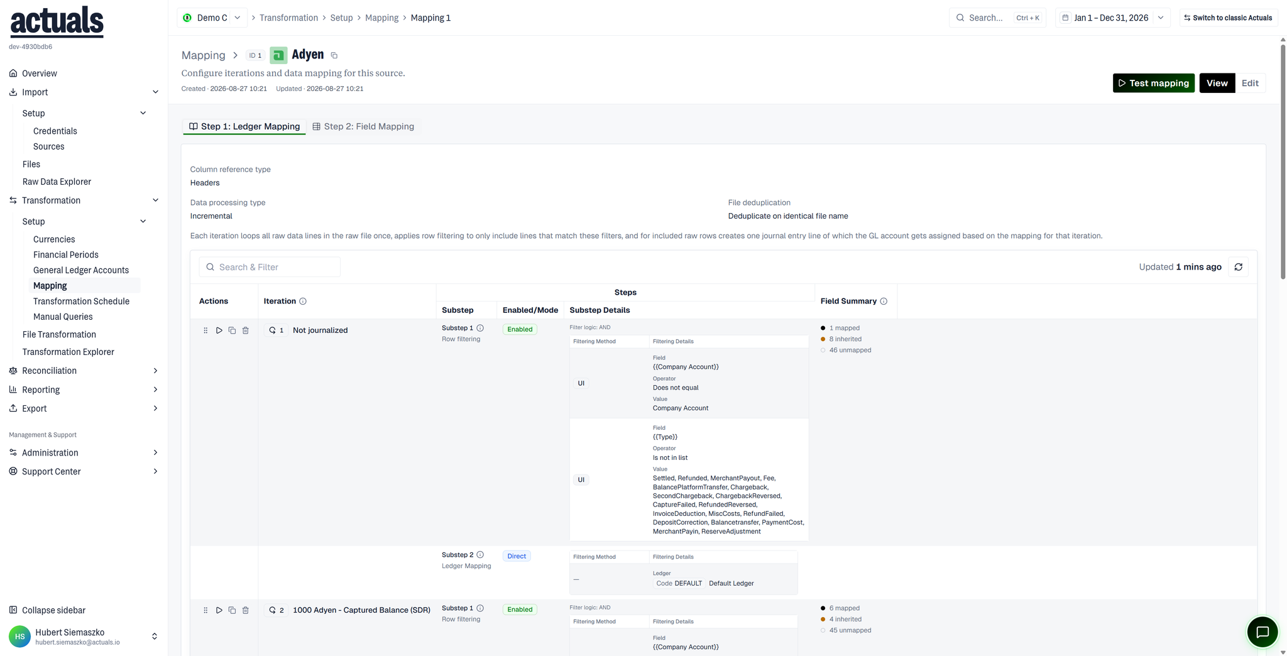The width and height of the screenshot is (1287, 656).
Task: Open the date range picker
Action: [x=1112, y=18]
